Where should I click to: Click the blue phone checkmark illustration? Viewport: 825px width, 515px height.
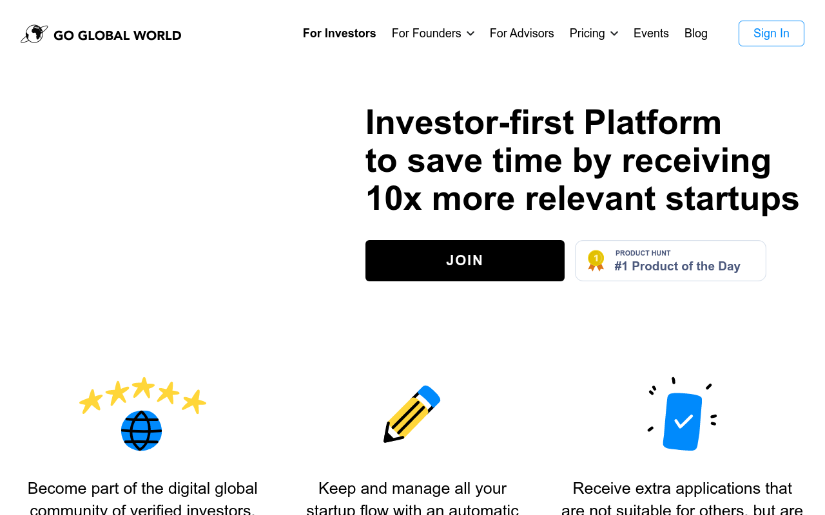(x=682, y=414)
